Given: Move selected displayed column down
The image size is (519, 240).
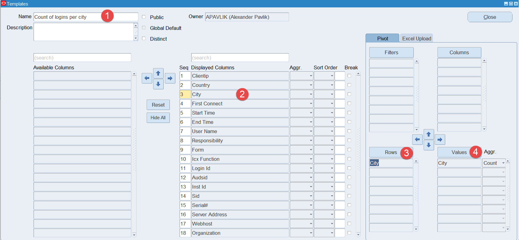Looking at the screenshot, I should tap(158, 84).
